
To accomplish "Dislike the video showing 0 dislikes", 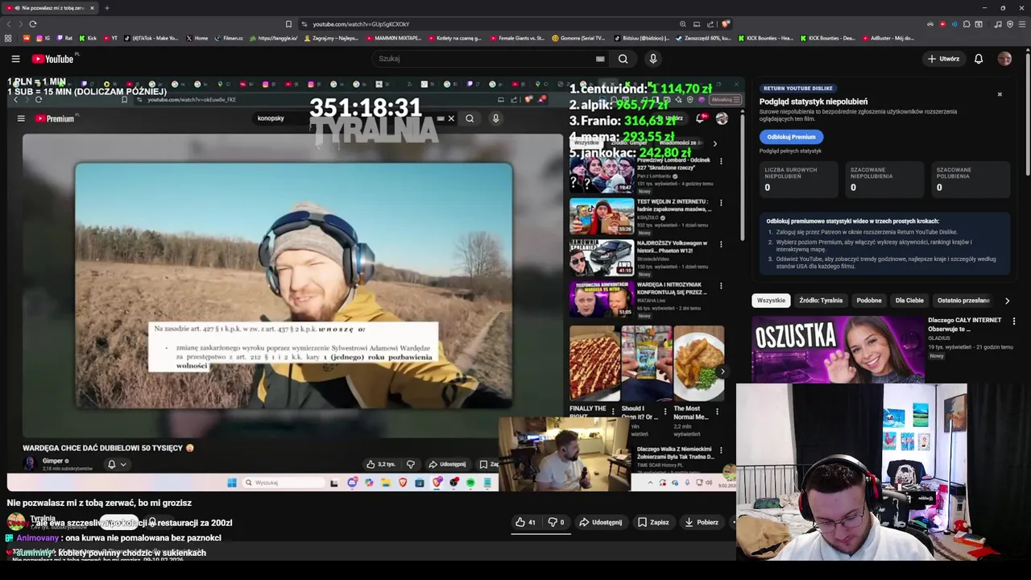I will (556, 522).
